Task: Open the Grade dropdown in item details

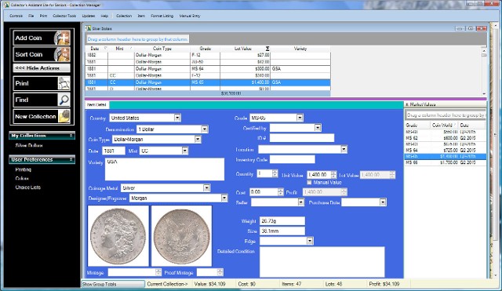Action: pyautogui.click(x=300, y=118)
